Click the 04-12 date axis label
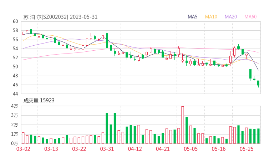Screen dimensions: 264x157 tap(135, 149)
